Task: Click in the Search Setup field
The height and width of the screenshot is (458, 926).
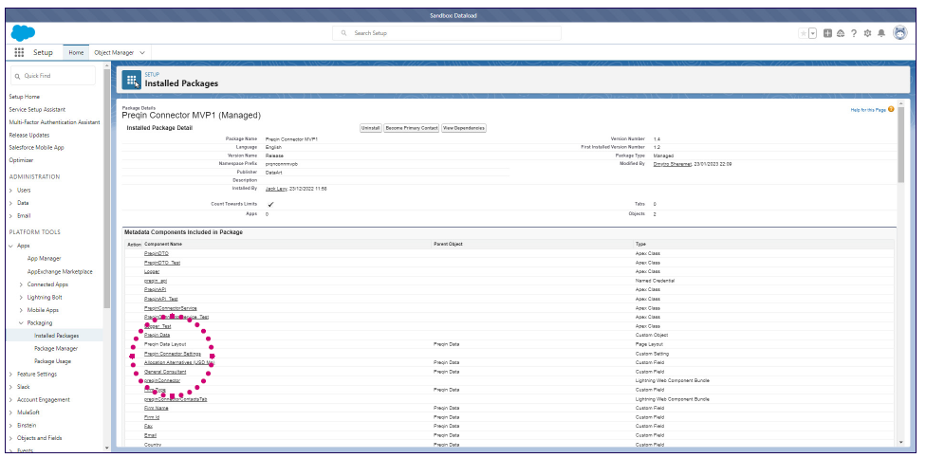Action: click(447, 33)
